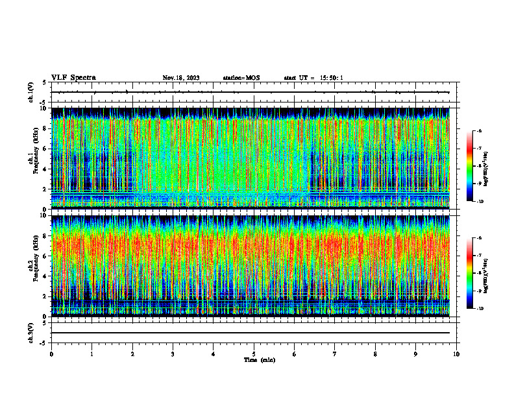The width and height of the screenshot is (514, 397).
Task: Click time axis tick label '5'
Action: pos(254,354)
